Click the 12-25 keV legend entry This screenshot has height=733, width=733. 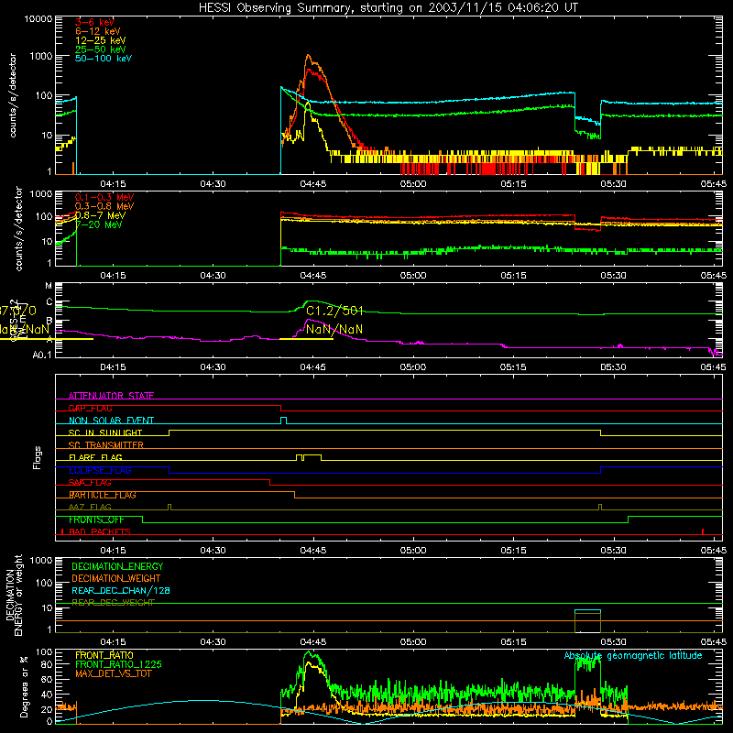[101, 40]
